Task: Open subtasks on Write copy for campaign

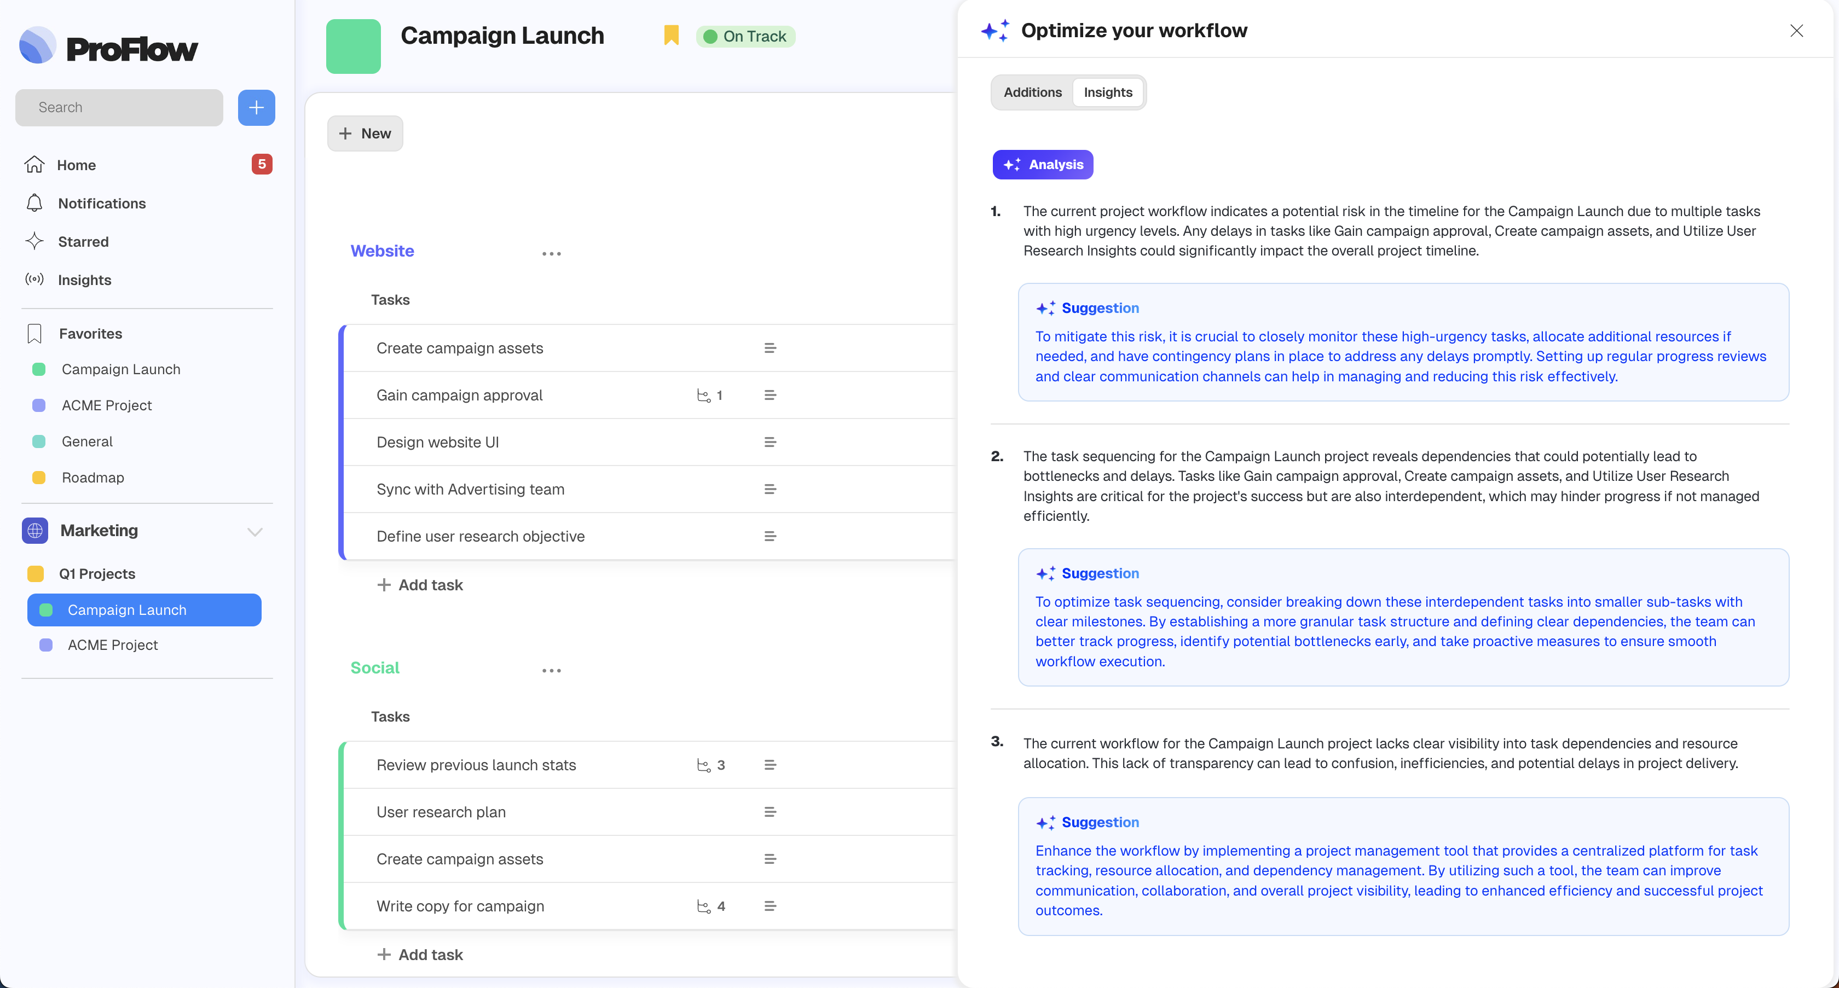Action: point(704,906)
